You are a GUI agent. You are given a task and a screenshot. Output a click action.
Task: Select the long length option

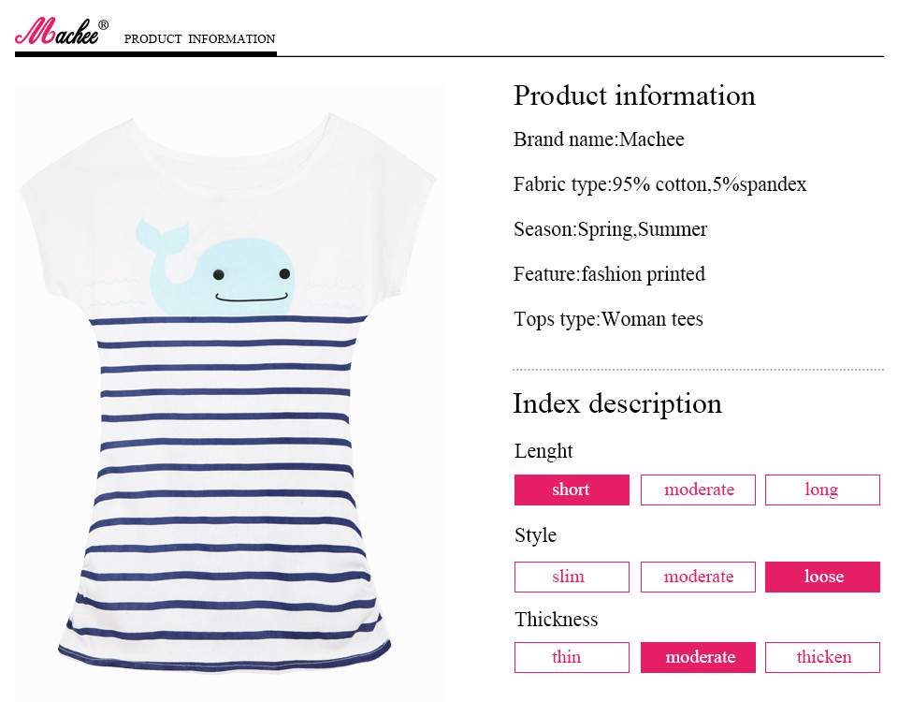pos(822,490)
